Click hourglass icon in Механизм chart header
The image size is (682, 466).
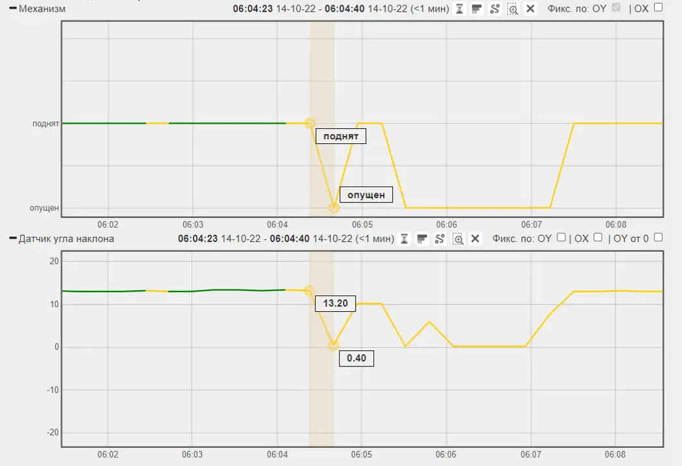click(x=459, y=8)
